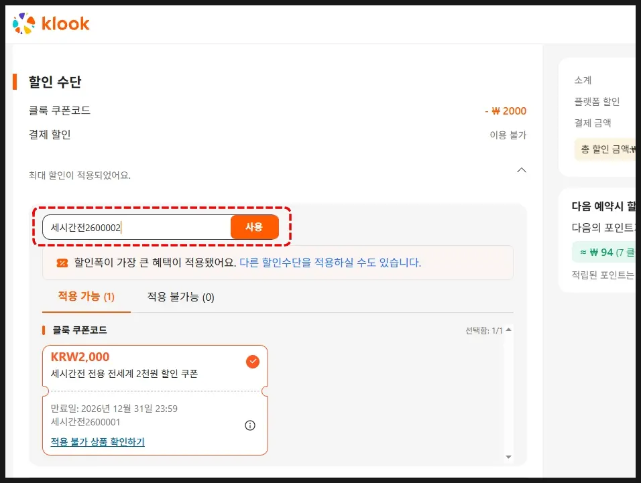Switch to the 적용 가능 (1) tab
Viewport: 641px width, 483px height.
86,296
